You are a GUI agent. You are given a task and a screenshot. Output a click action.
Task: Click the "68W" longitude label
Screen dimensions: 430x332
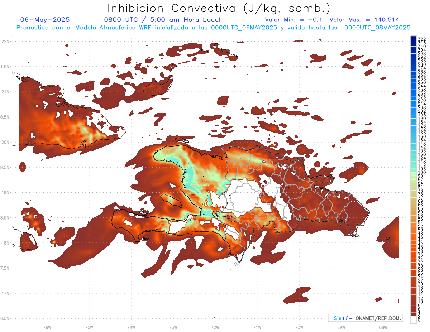click(383, 327)
